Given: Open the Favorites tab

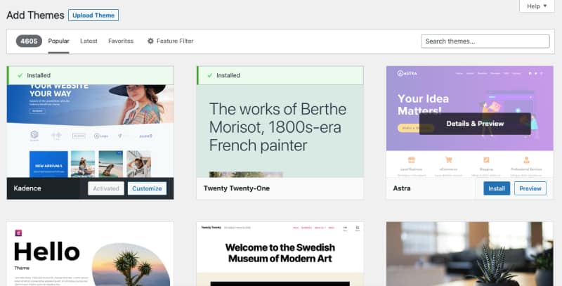Looking at the screenshot, I should click(121, 41).
